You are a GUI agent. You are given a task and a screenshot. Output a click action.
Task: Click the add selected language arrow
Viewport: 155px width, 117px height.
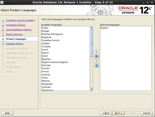click(x=96, y=51)
